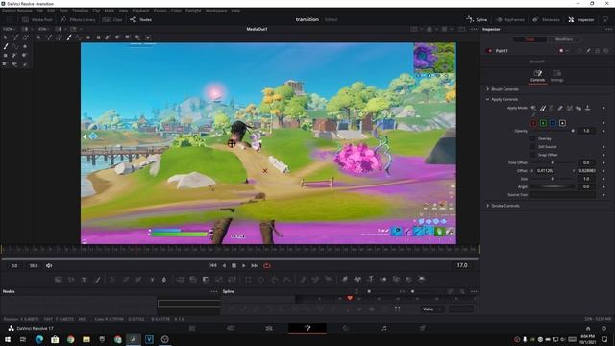
Task: Add a Paint node from toolbar
Action: coord(97,280)
